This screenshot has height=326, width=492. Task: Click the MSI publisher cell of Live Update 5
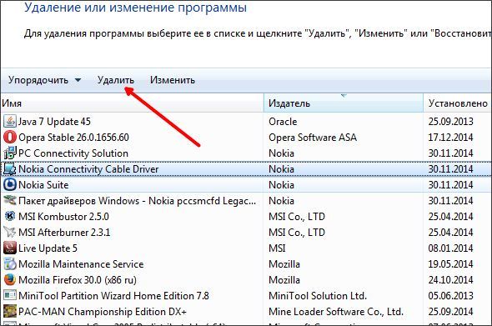click(x=277, y=248)
